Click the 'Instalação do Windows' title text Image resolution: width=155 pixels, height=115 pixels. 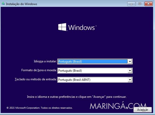(21, 4)
